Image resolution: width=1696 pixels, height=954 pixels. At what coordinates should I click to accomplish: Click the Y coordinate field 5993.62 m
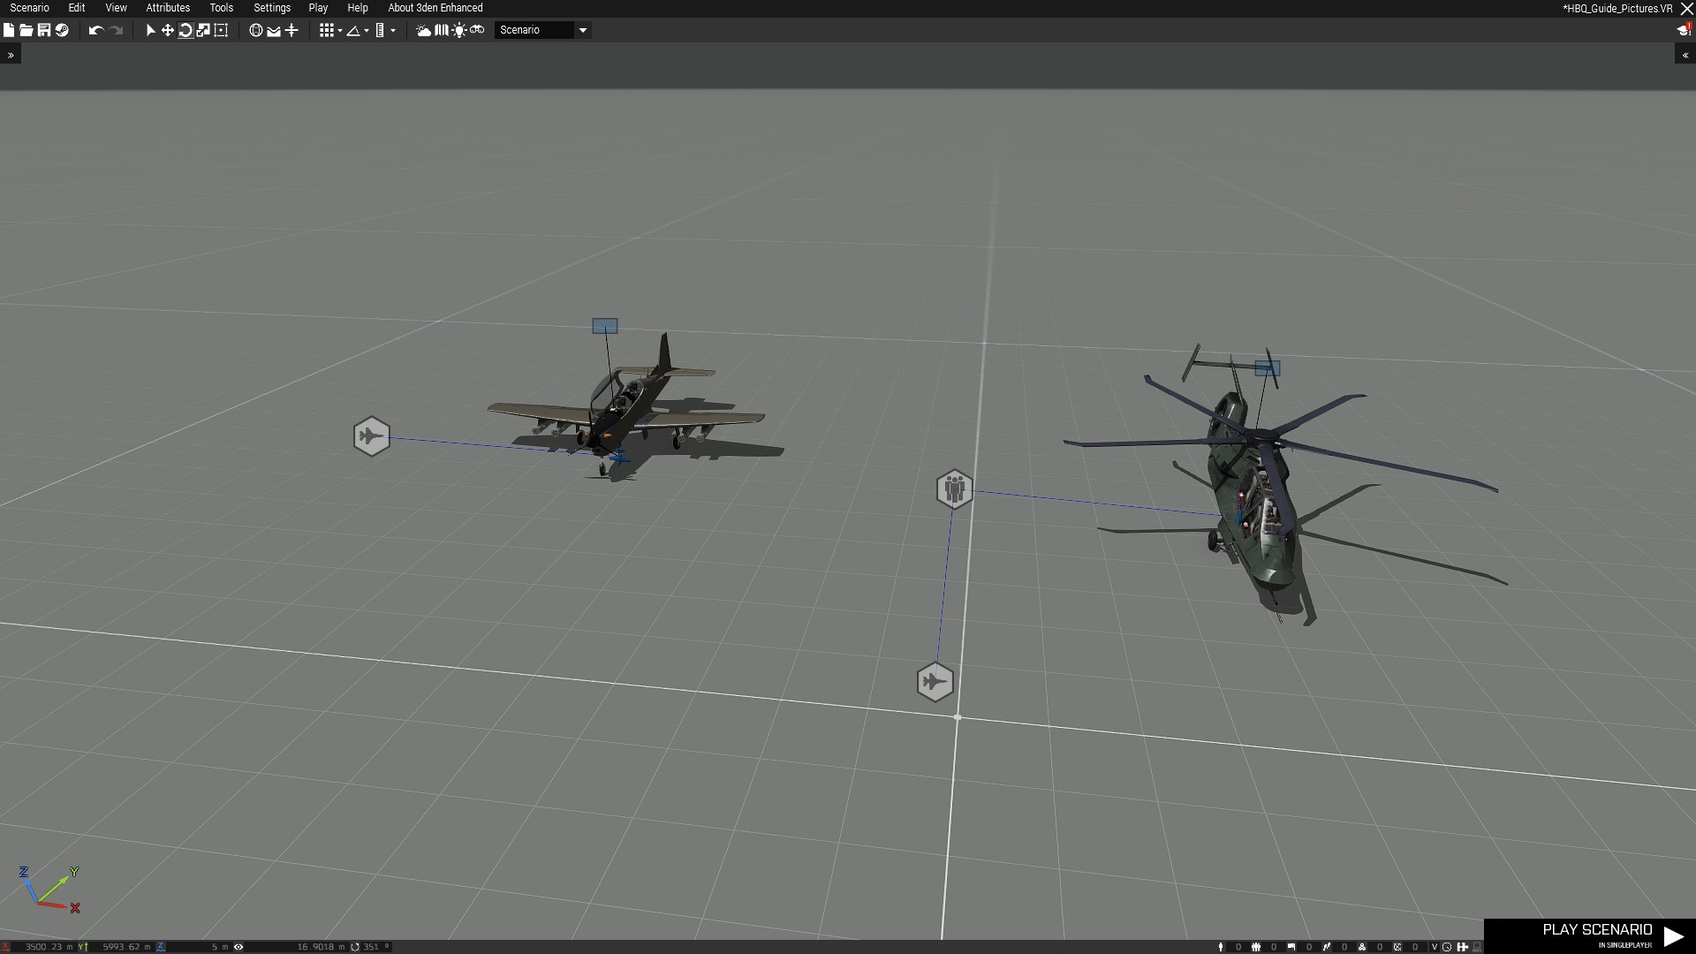tap(122, 947)
